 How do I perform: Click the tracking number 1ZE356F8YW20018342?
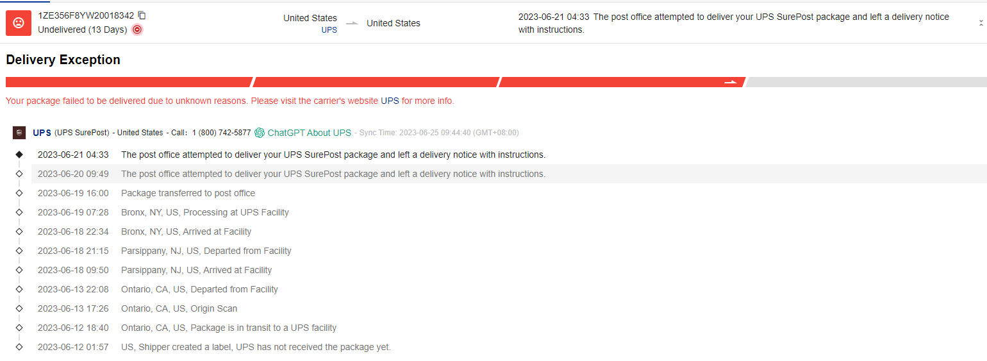pyautogui.click(x=86, y=15)
